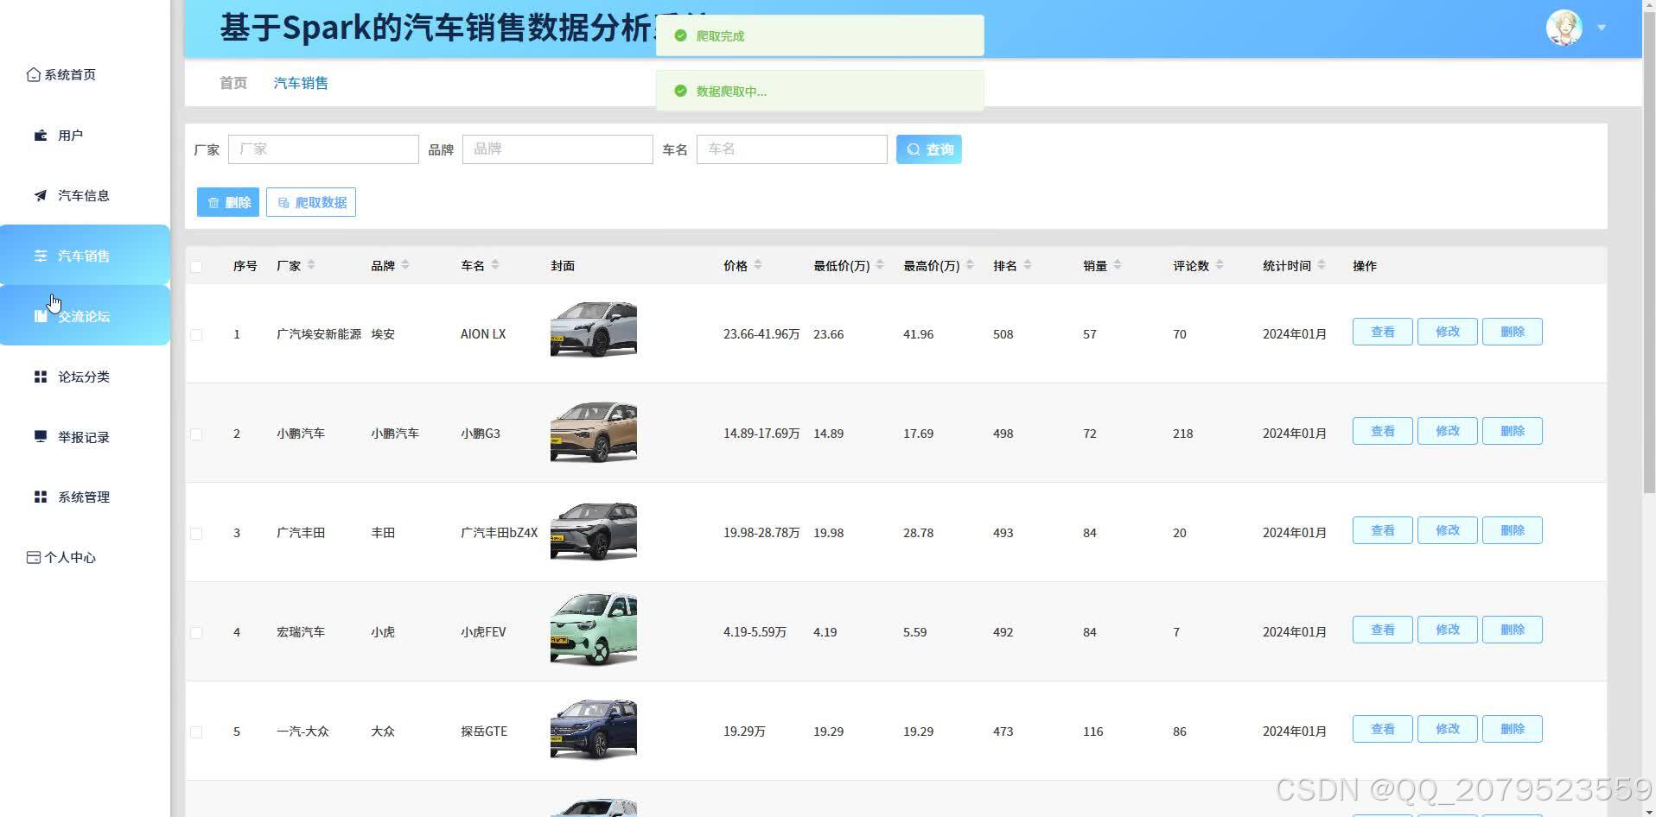Check the row checkbox for AION LX
Screen dimensions: 1656x817
(196, 335)
